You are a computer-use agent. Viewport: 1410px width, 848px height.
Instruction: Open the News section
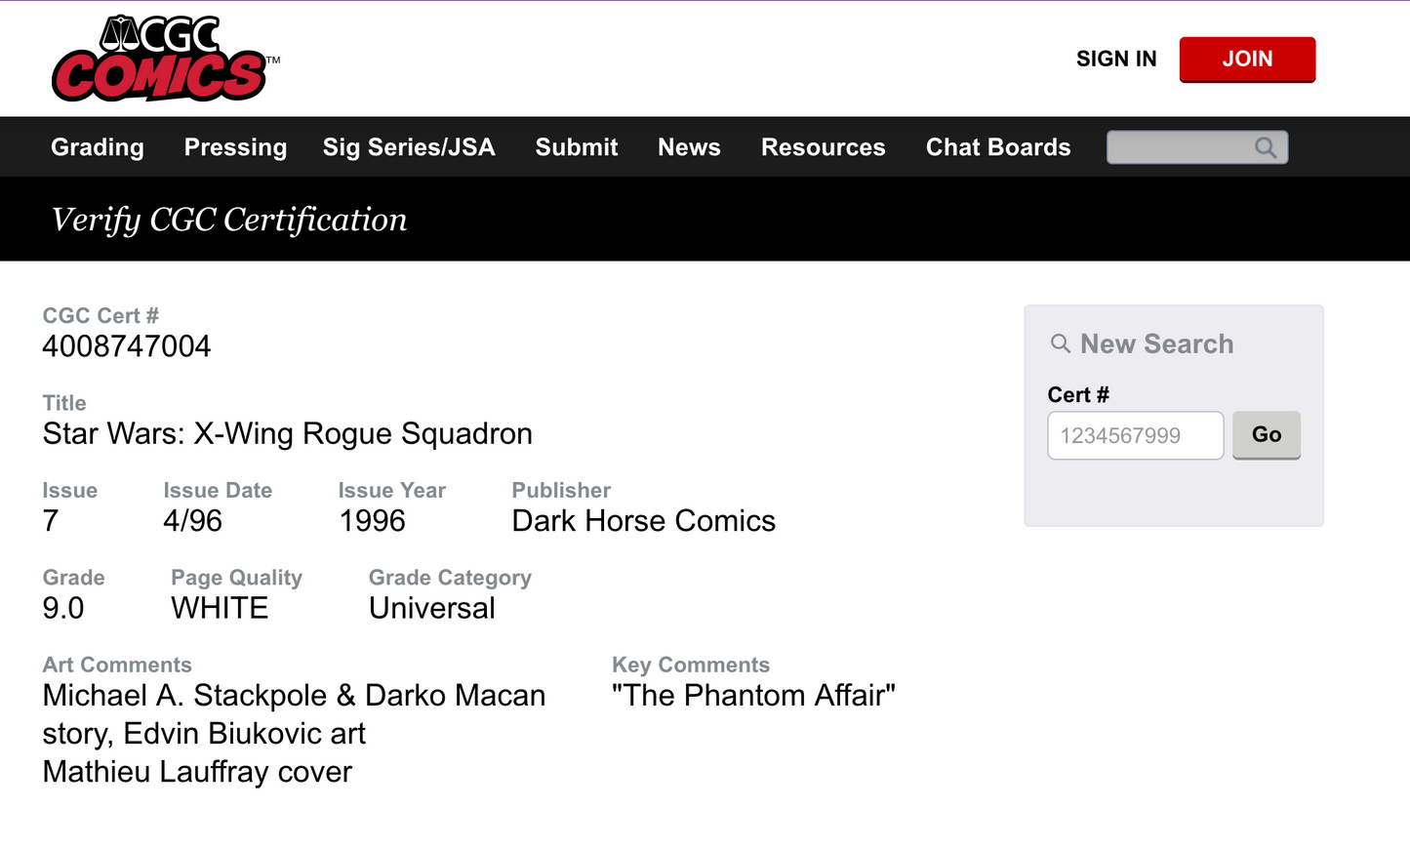[x=689, y=146]
